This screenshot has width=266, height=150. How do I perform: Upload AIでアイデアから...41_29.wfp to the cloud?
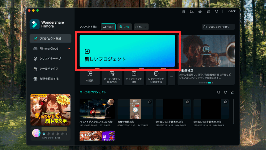coord(112,102)
